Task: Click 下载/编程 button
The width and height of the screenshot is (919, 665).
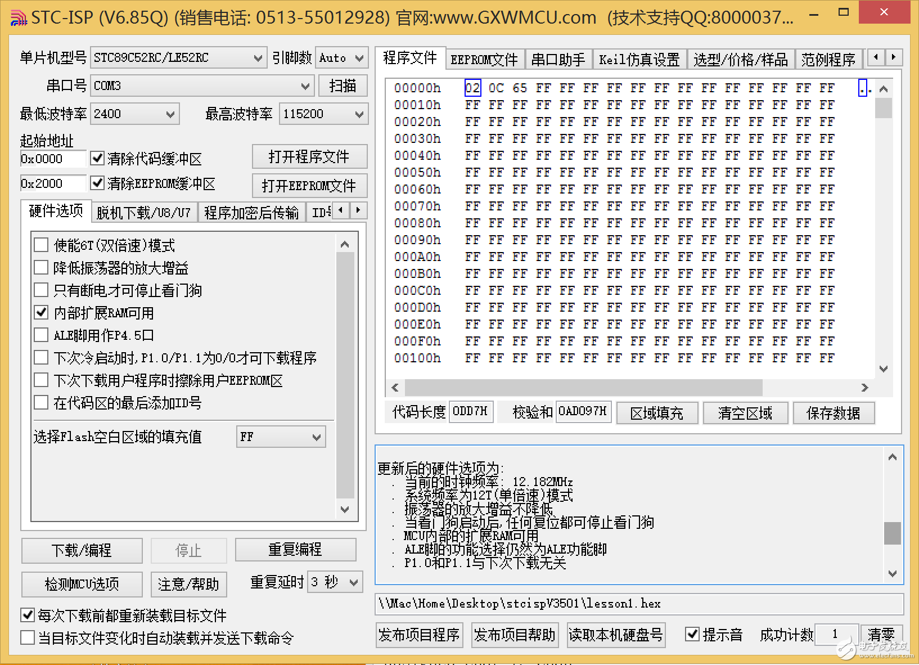Action: pos(82,550)
